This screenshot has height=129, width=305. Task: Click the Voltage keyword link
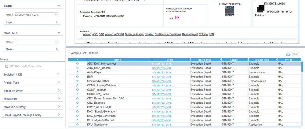click(x=204, y=34)
